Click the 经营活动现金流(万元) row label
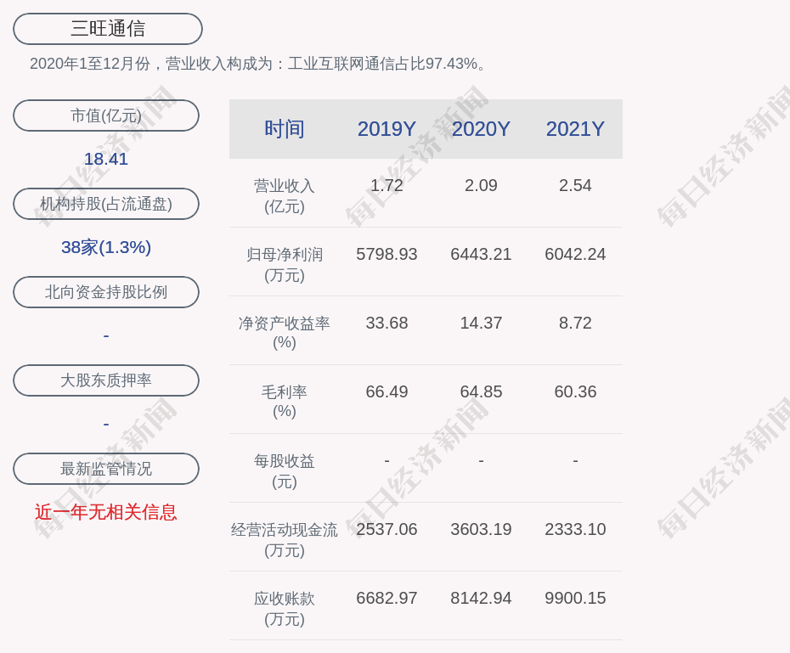 pos(285,540)
